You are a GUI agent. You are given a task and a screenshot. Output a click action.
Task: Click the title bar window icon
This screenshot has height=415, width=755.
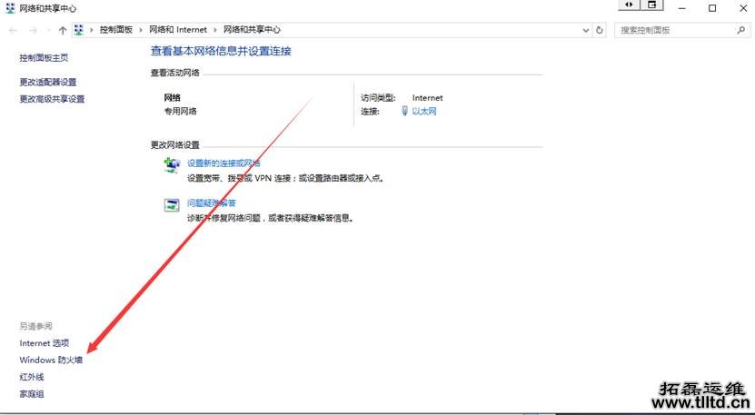[x=10, y=8]
